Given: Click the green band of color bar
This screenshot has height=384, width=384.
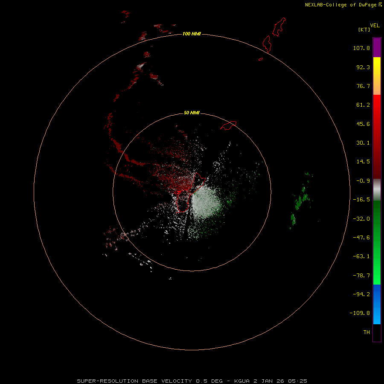Looking at the screenshot, I should (x=377, y=242).
